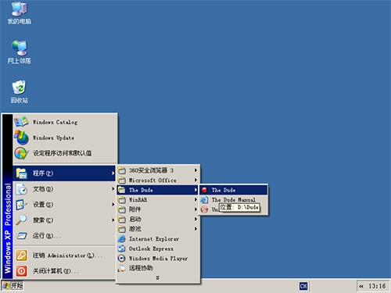Open Windows Update from Start menu
This screenshot has height=293, width=391.
click(64, 138)
